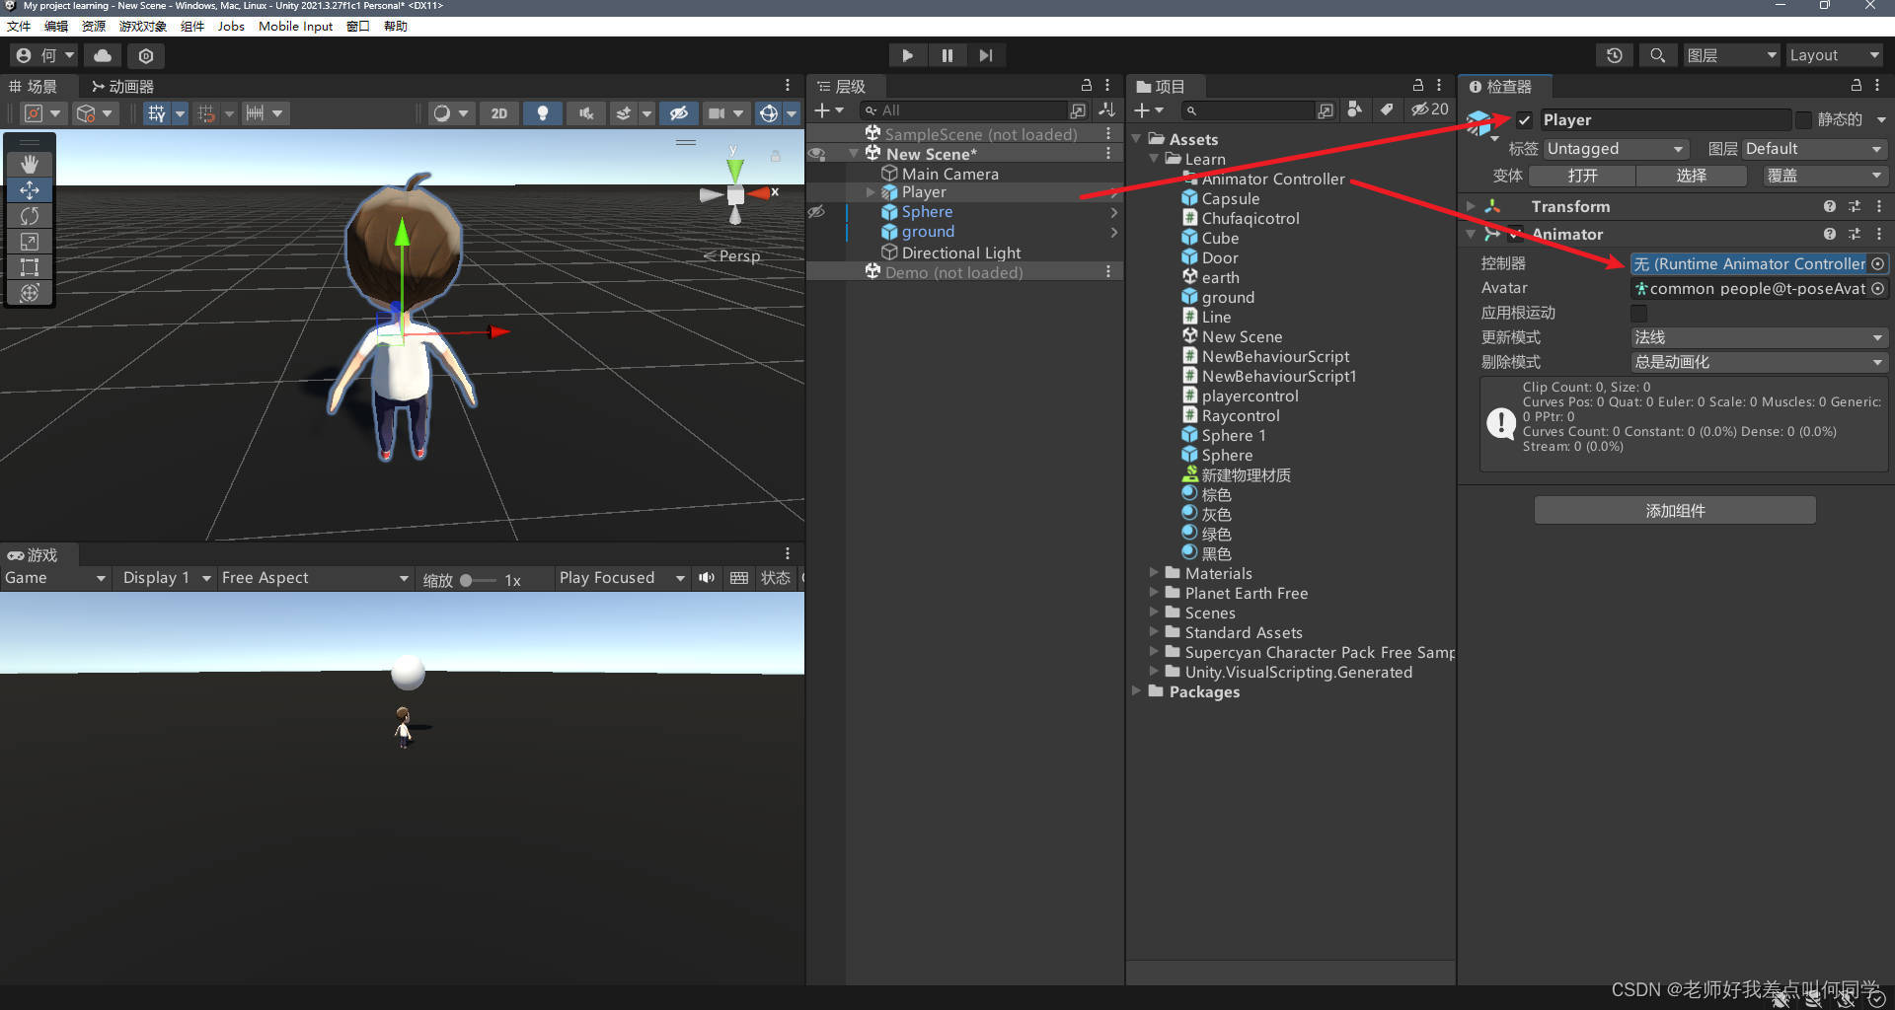Screen dimensions: 1895x1010
Task: Expand the Materials folder
Action: point(1154,573)
